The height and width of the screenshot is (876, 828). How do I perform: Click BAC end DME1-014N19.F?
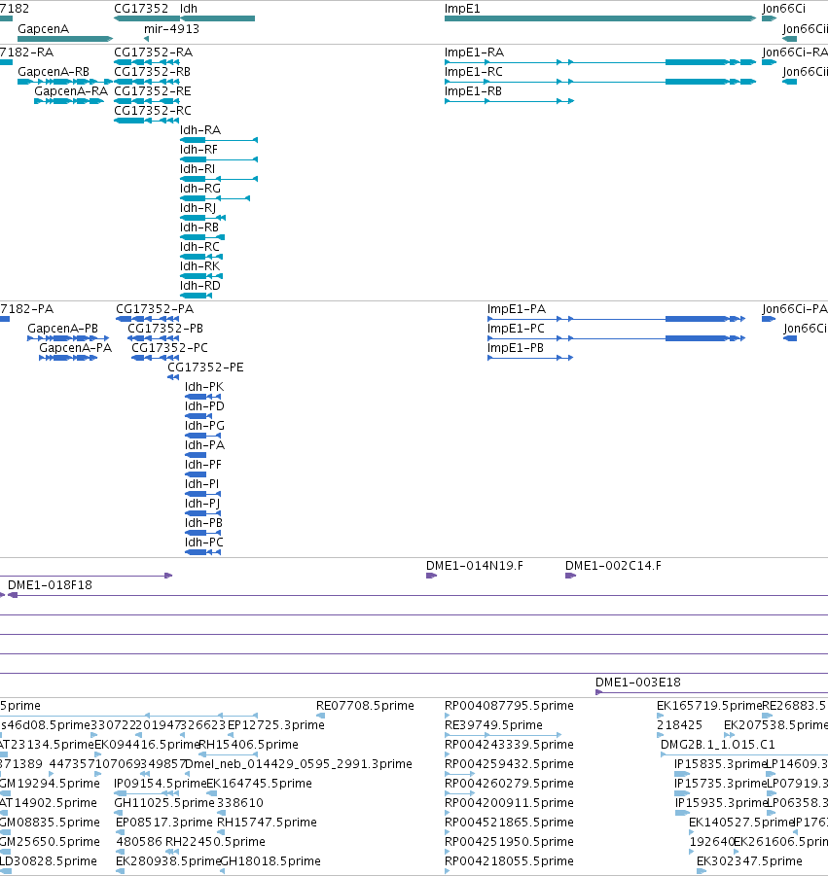coord(475,566)
